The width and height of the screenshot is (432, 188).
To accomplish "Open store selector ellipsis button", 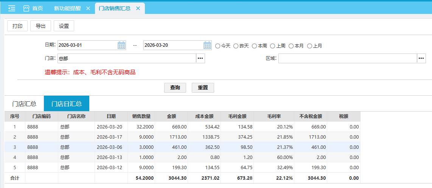I will tap(200, 58).
